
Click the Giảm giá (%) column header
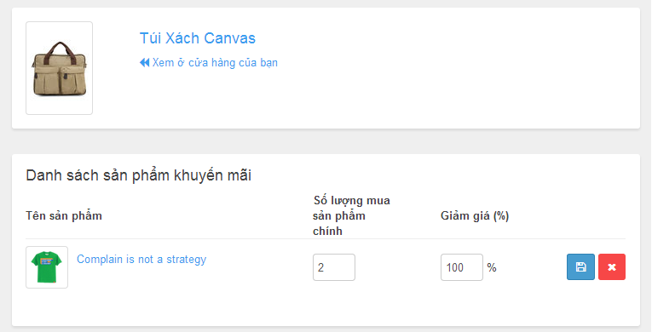pyautogui.click(x=475, y=215)
